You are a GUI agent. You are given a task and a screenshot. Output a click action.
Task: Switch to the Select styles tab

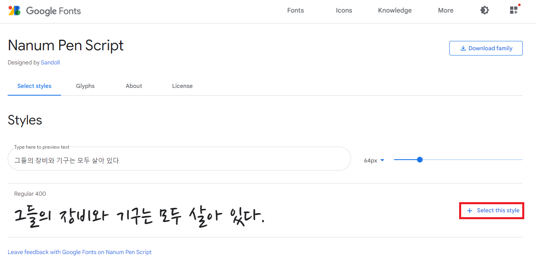click(x=34, y=86)
